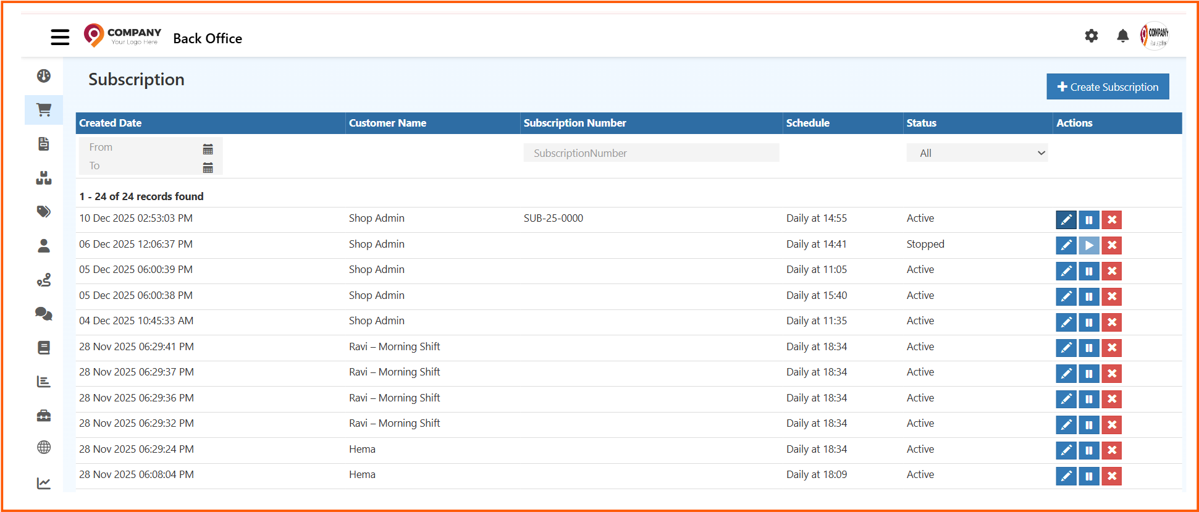Open the briefcase sidebar icon

[x=44, y=416]
